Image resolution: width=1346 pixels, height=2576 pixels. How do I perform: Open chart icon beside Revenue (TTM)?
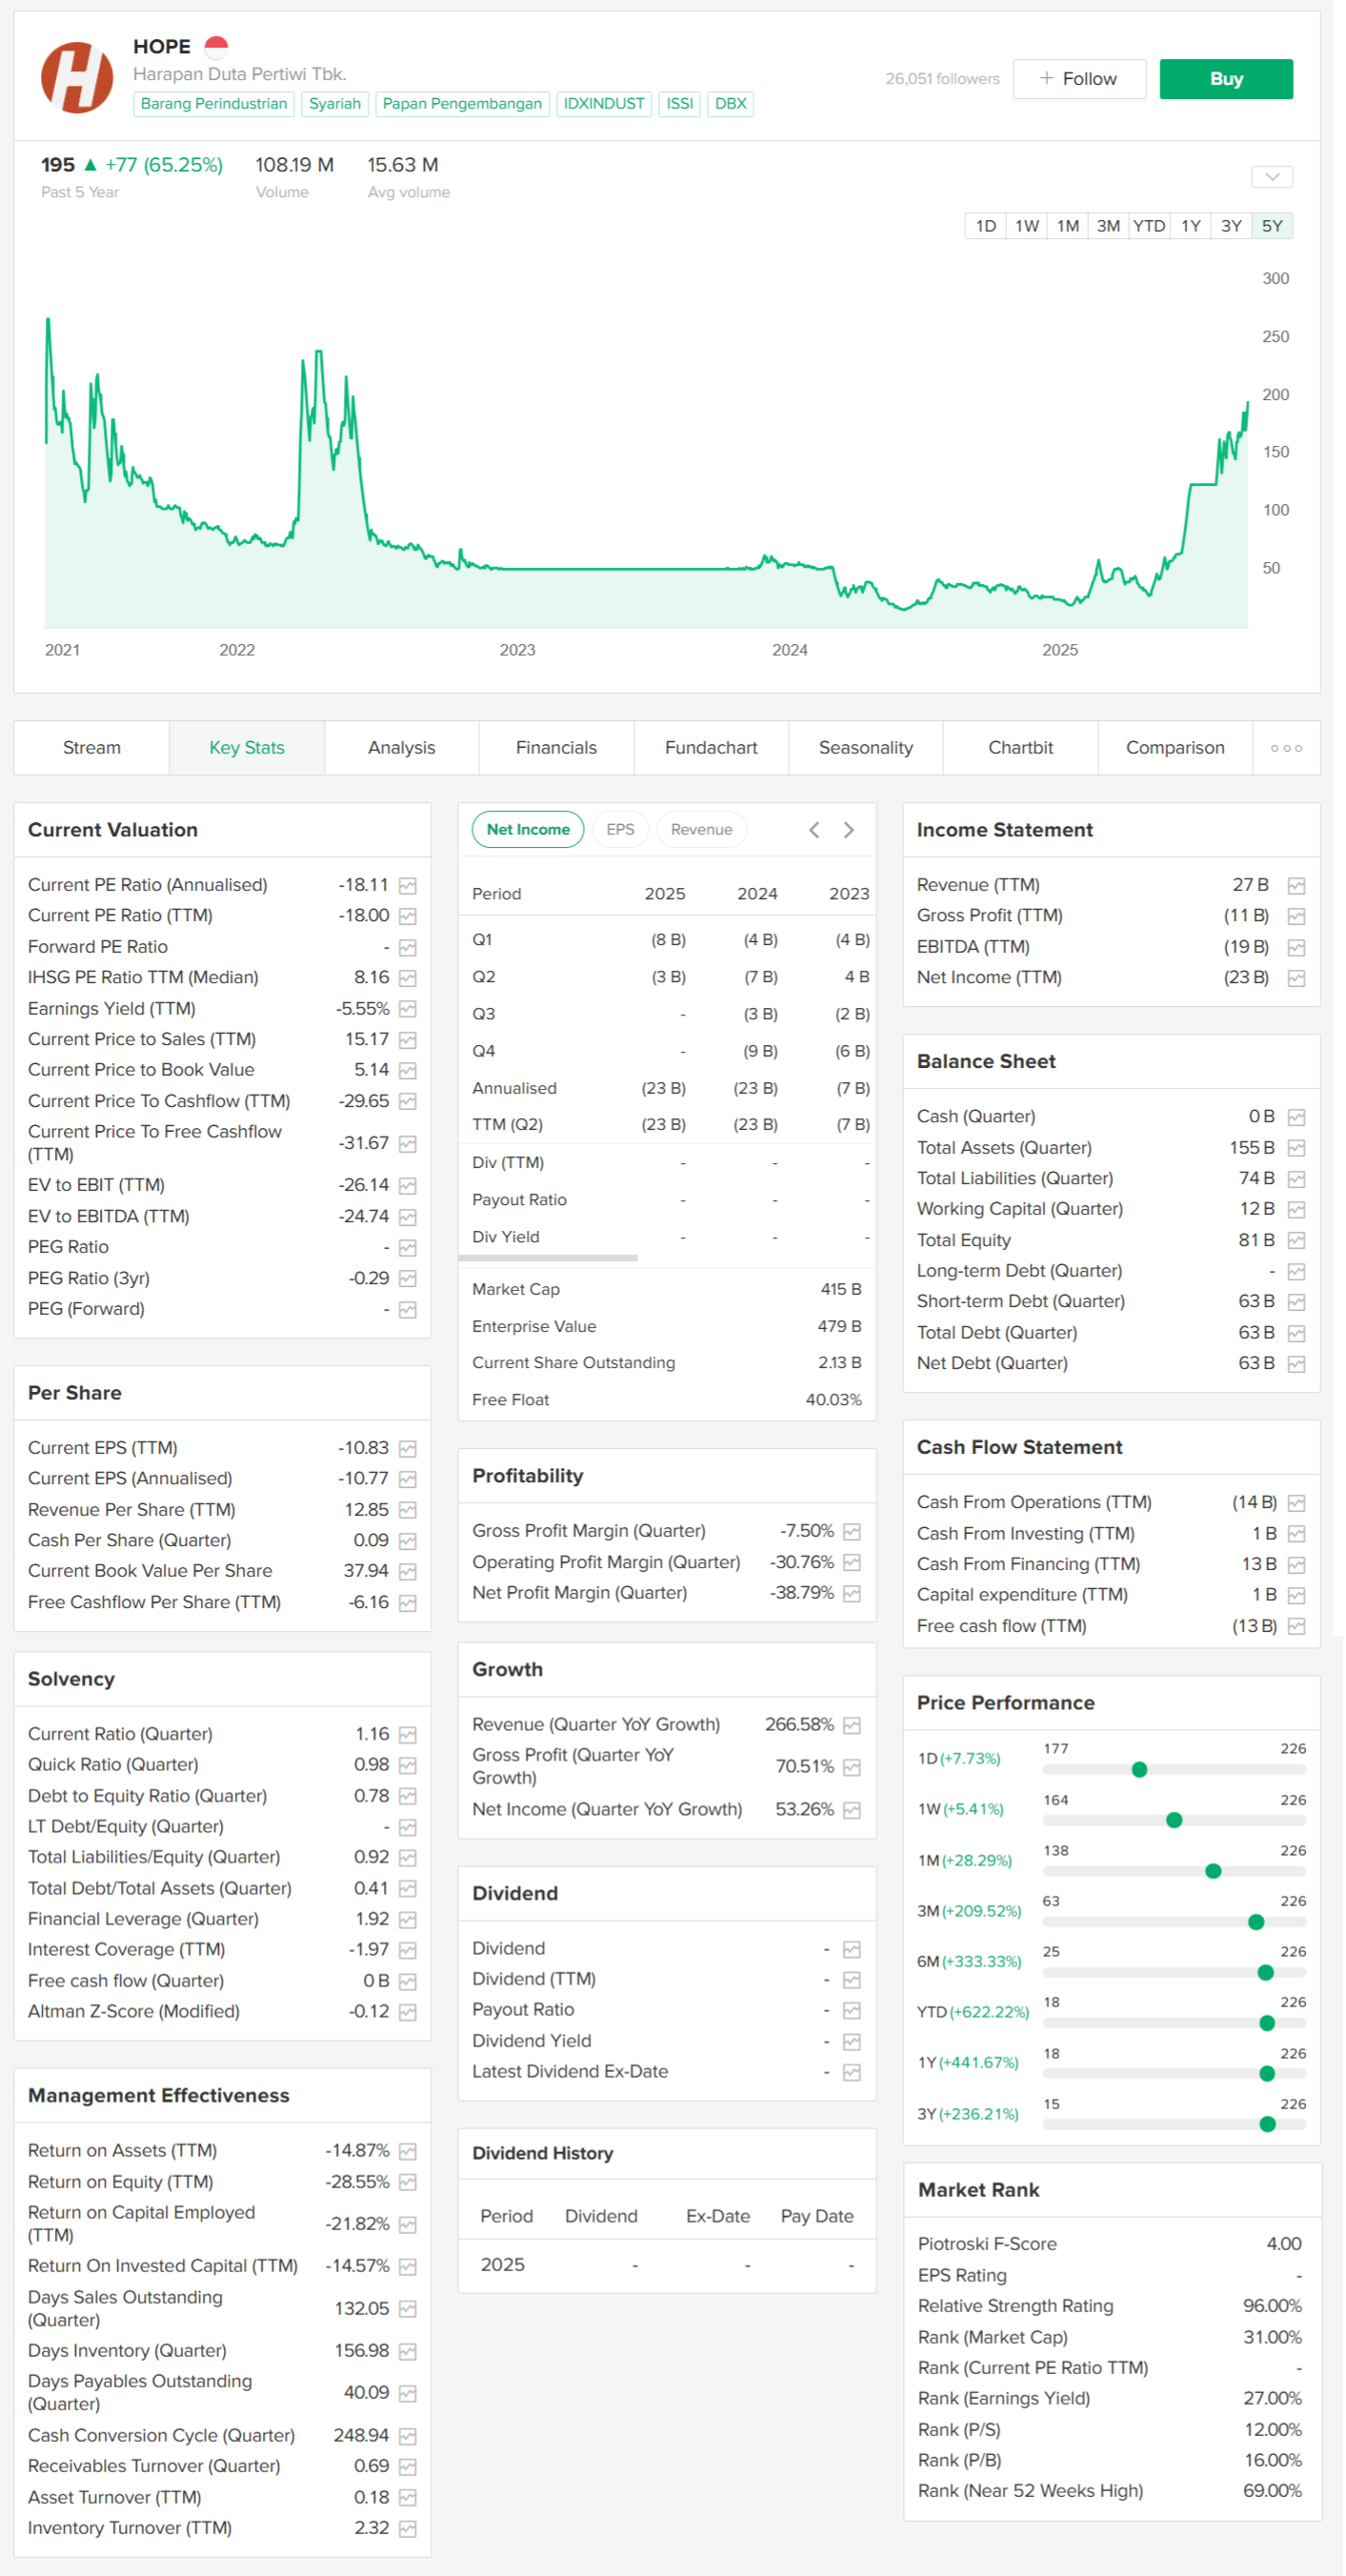point(1296,885)
